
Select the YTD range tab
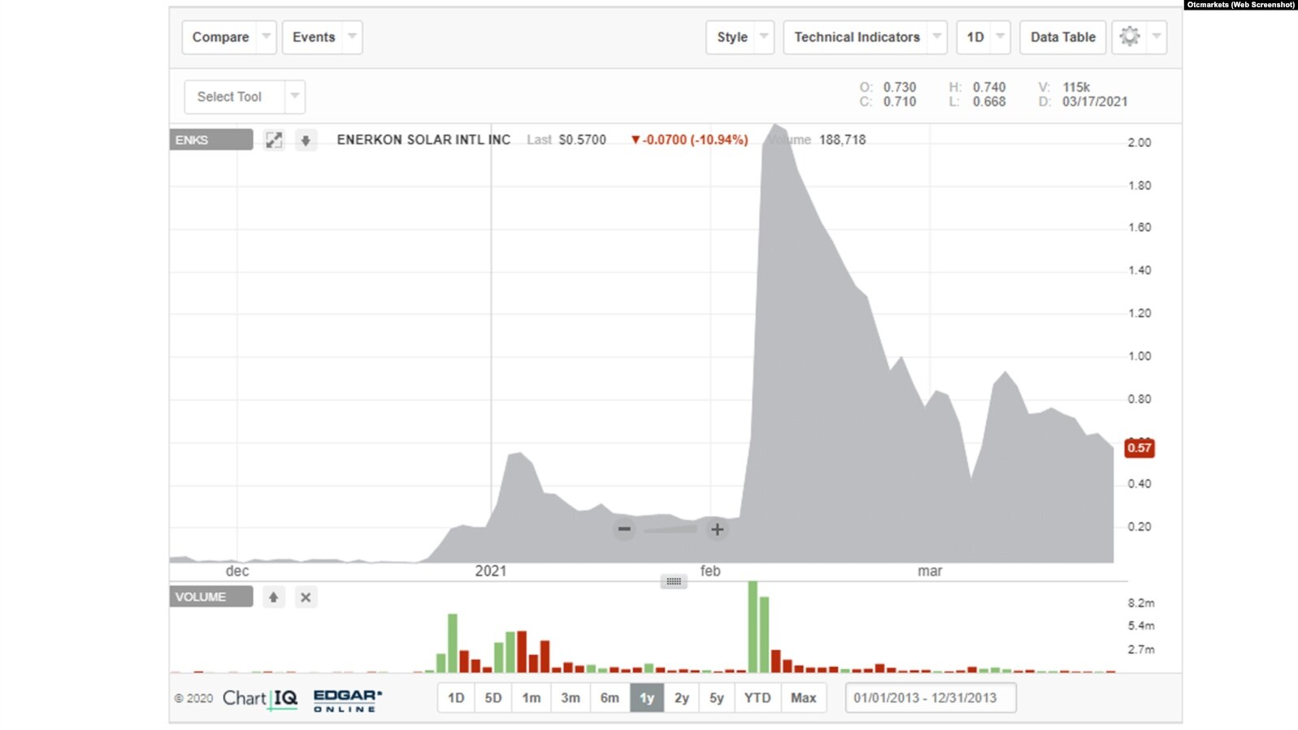(758, 698)
